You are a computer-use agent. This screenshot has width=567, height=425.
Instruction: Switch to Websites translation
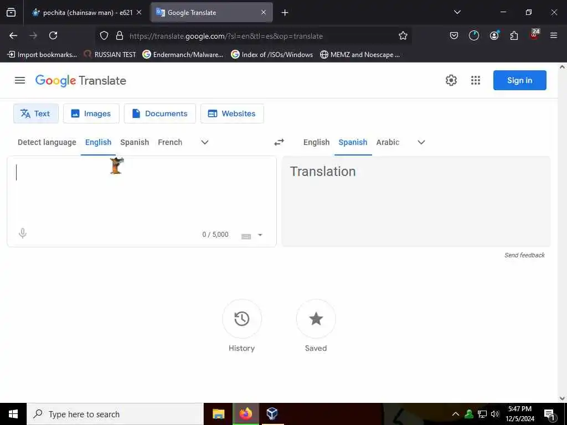pos(232,113)
